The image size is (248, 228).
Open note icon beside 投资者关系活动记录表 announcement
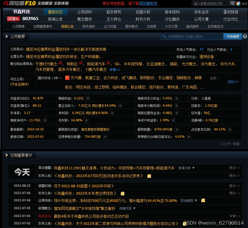click(149, 176)
